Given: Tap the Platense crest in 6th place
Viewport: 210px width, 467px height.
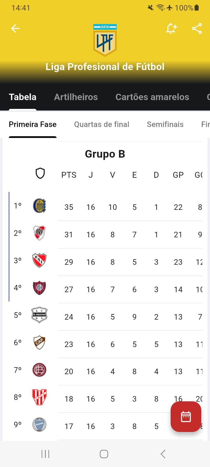Looking at the screenshot, I should tap(39, 343).
